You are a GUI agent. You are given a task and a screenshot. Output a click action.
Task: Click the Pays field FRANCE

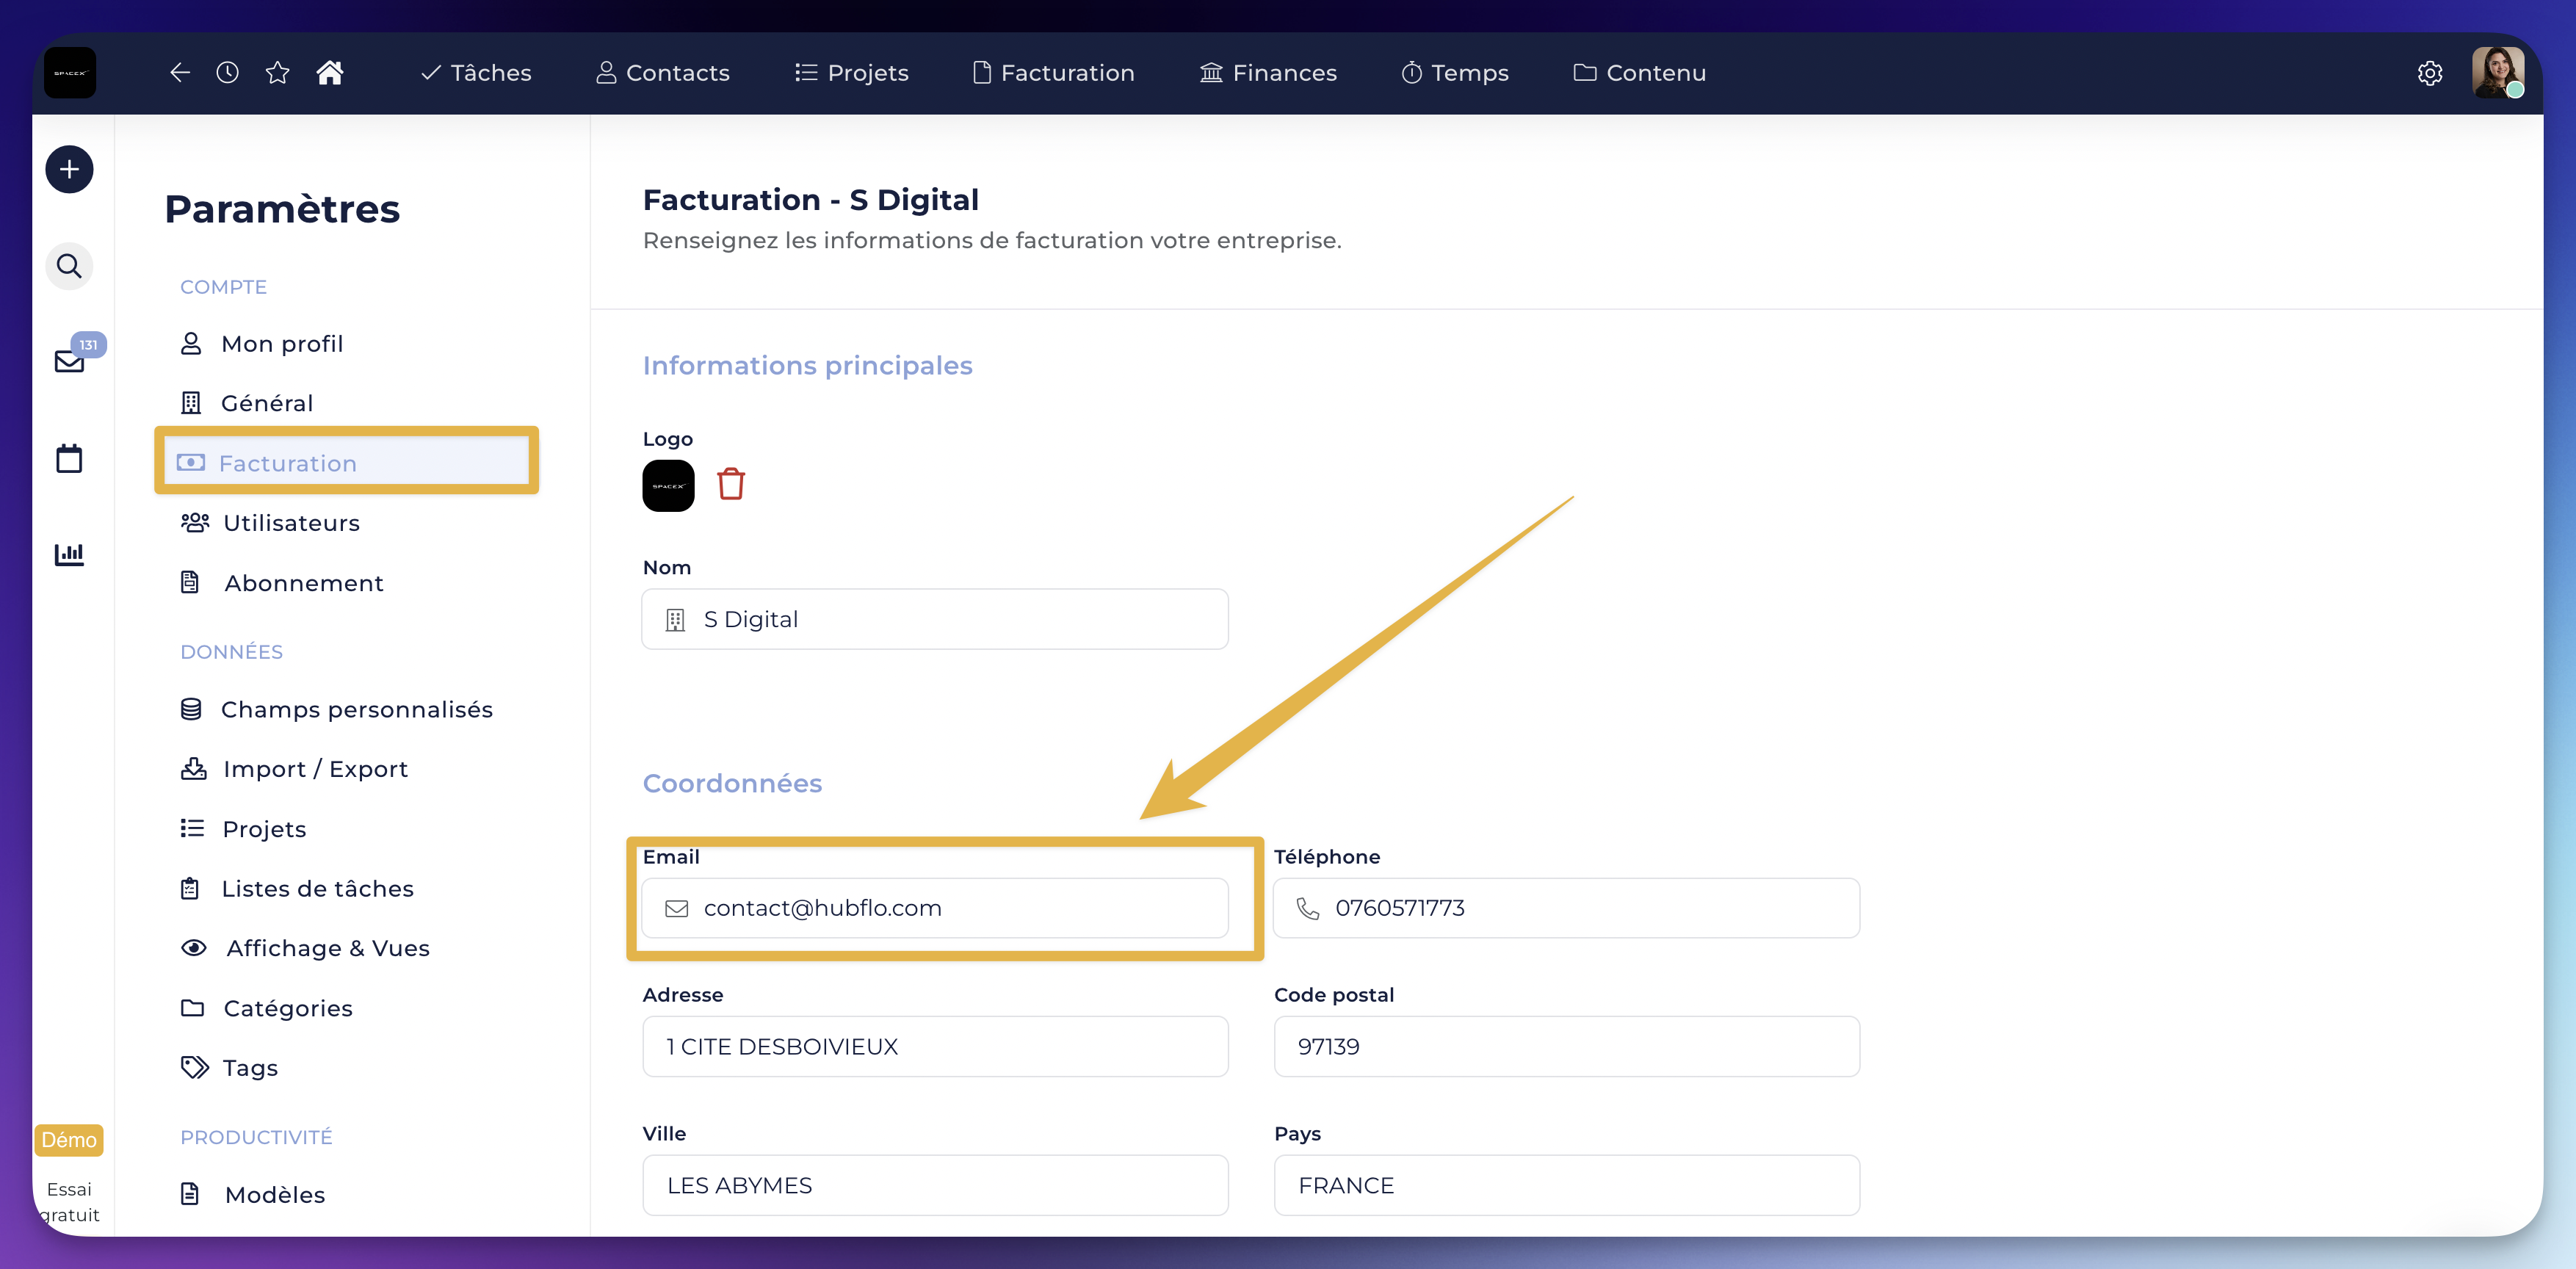click(1566, 1186)
